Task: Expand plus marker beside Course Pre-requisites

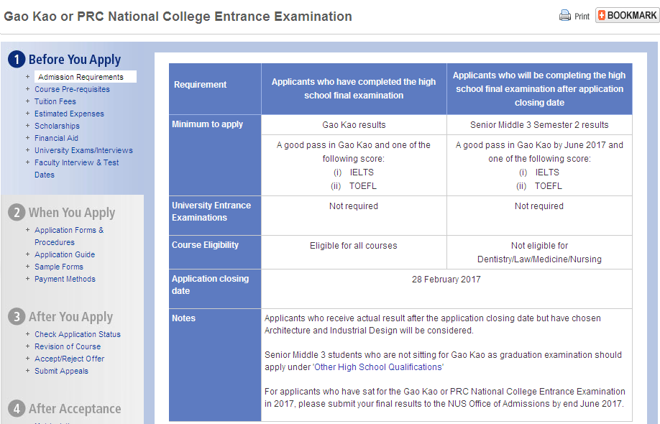Action: click(27, 89)
